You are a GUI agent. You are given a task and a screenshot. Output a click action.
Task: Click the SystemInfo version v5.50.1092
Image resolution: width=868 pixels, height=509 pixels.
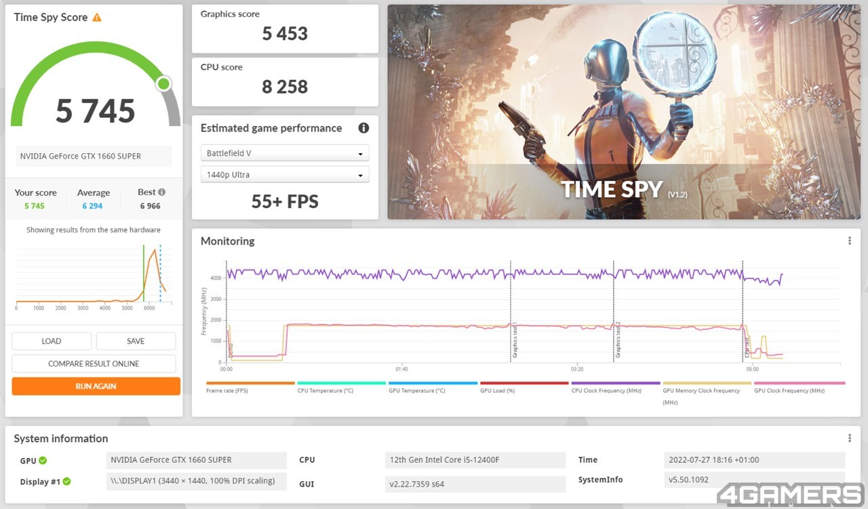754,480
